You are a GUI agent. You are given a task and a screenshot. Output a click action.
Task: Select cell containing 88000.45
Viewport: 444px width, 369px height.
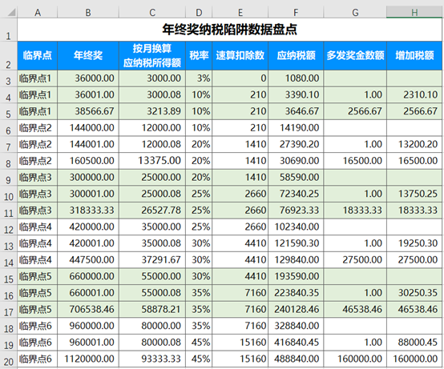click(x=414, y=343)
